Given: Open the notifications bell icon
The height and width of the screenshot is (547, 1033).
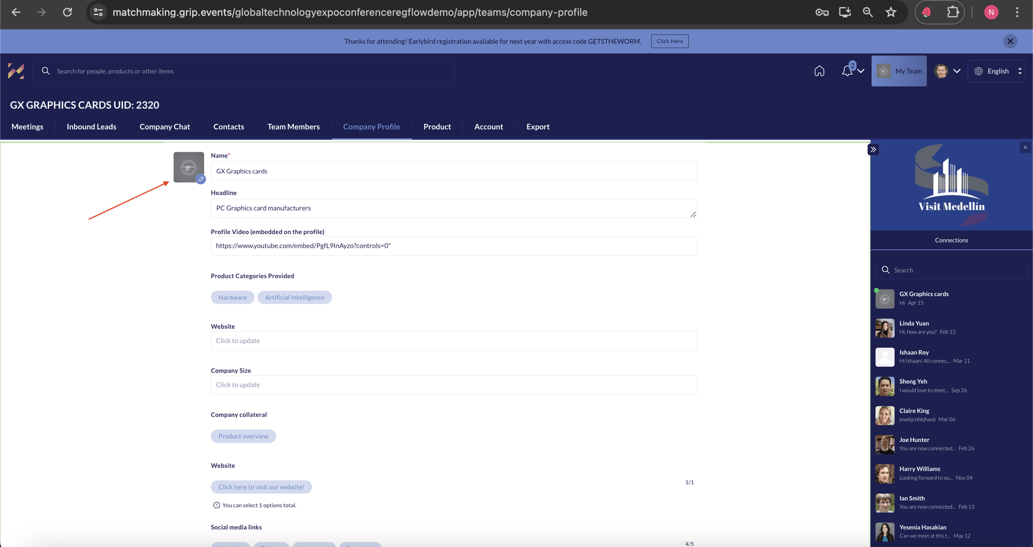Looking at the screenshot, I should pos(847,71).
